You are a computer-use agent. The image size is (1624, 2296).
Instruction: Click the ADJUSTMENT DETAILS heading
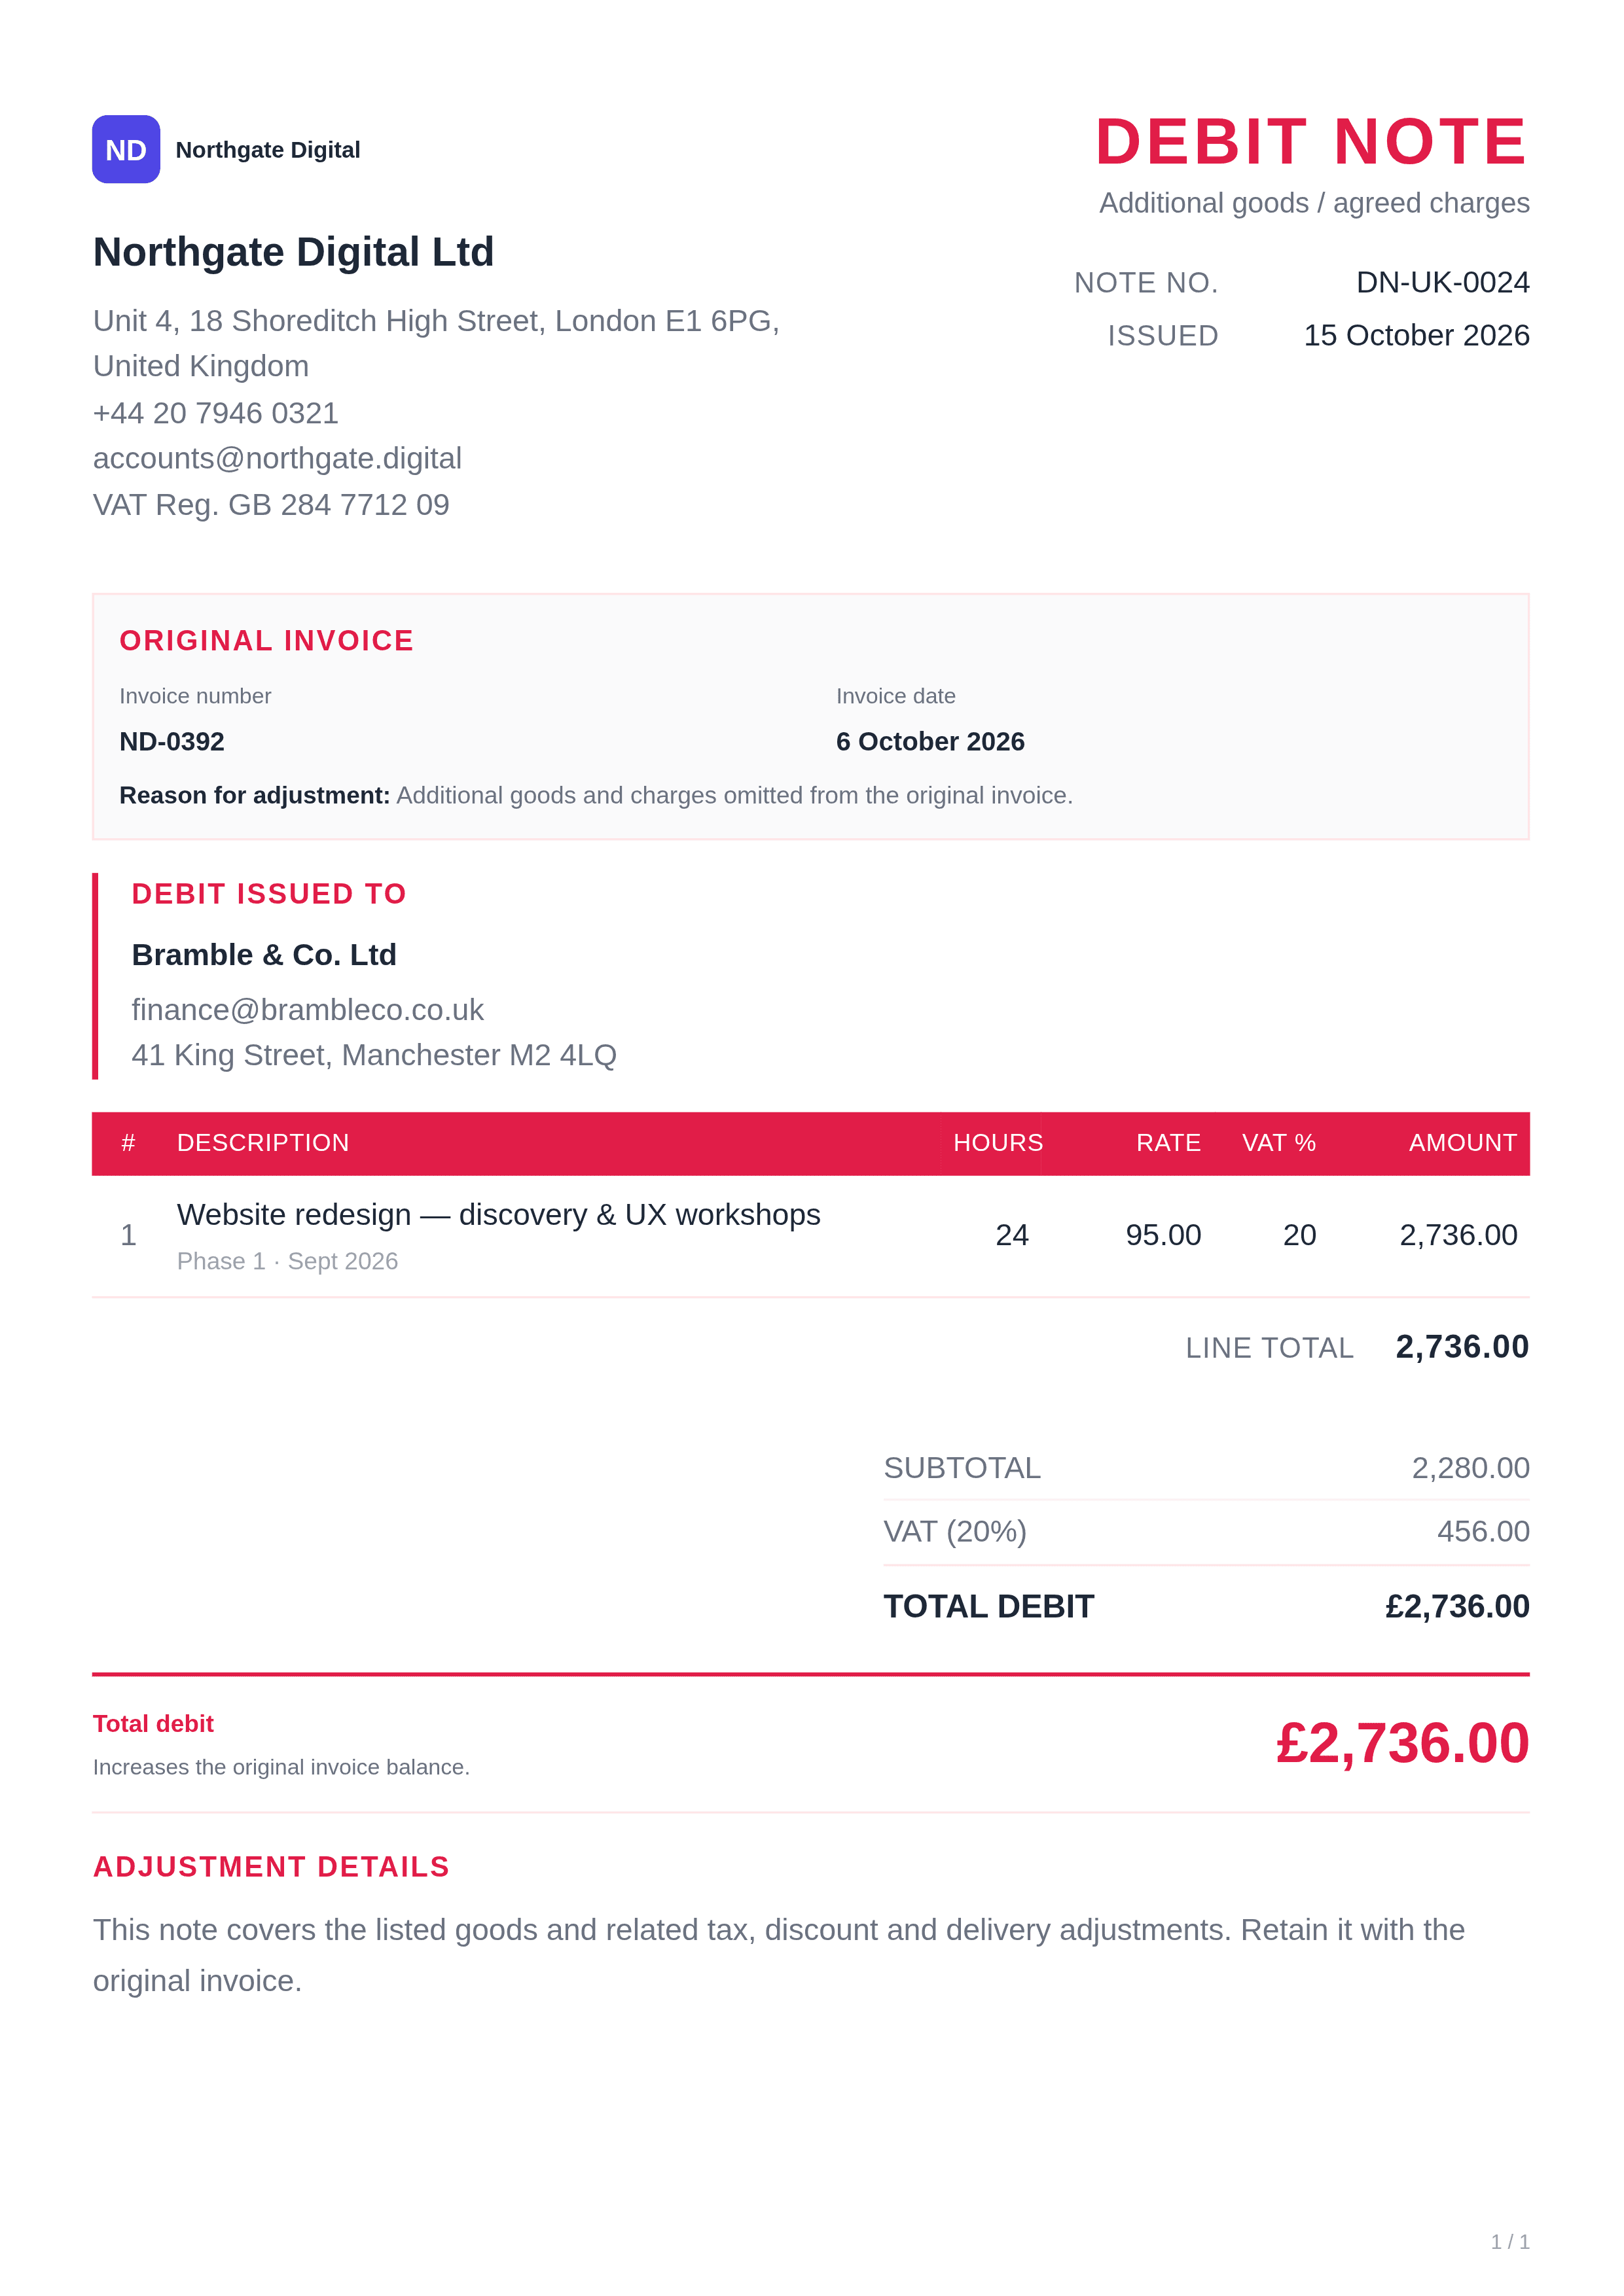(x=271, y=1866)
